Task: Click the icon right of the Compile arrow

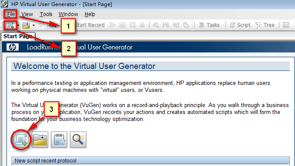Action: click(x=156, y=25)
